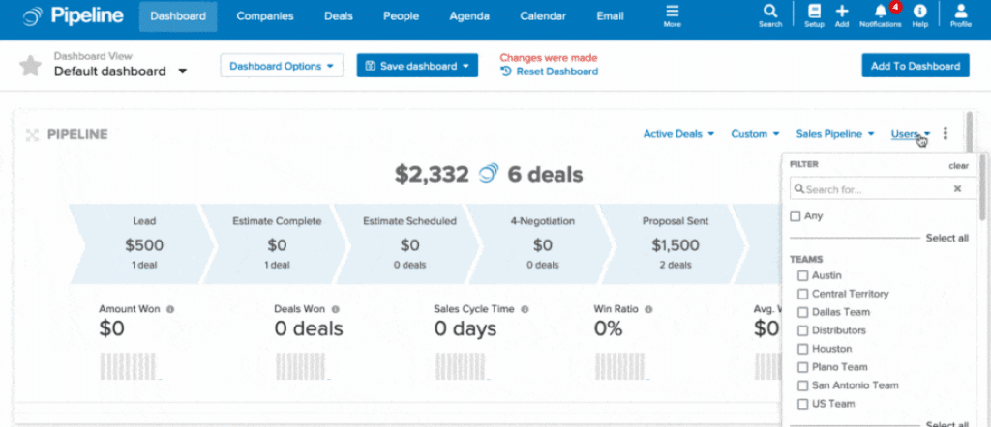Enable the Houston team checkbox

click(x=802, y=349)
